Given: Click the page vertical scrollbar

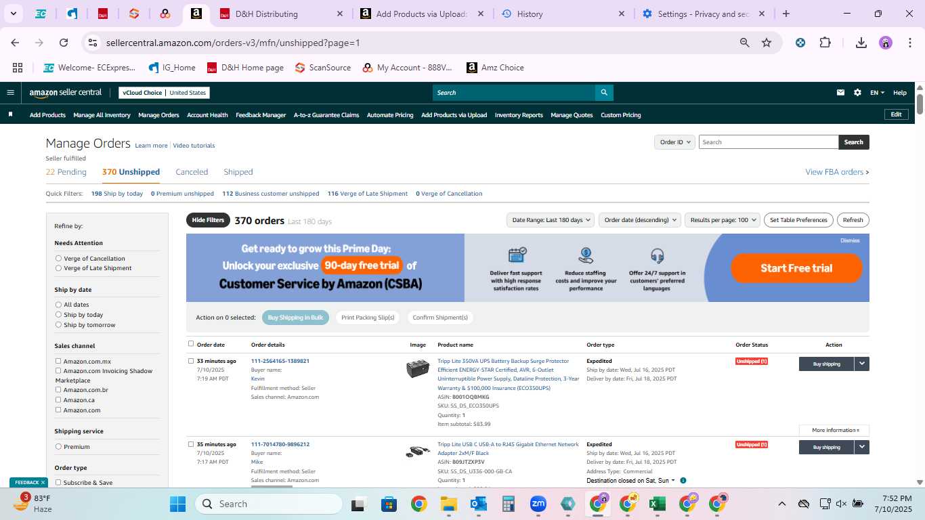Looking at the screenshot, I should click(x=920, y=104).
